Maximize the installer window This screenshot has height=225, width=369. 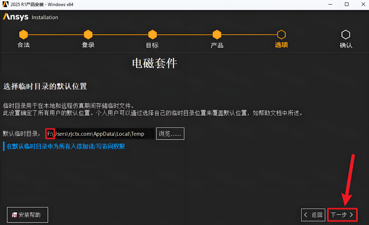(x=346, y=4)
